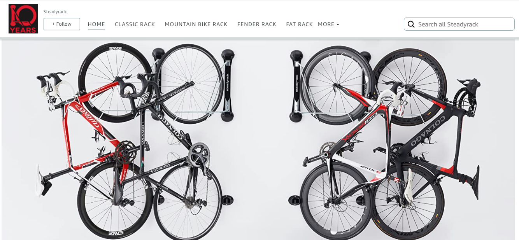The width and height of the screenshot is (519, 240).
Task: Select the FENDER RACK tab
Action: (257, 24)
